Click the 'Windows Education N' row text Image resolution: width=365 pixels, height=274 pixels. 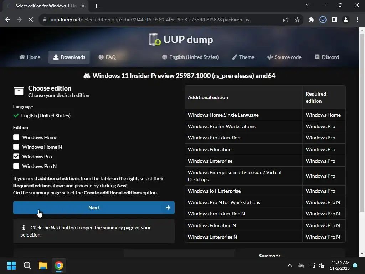[x=212, y=225]
